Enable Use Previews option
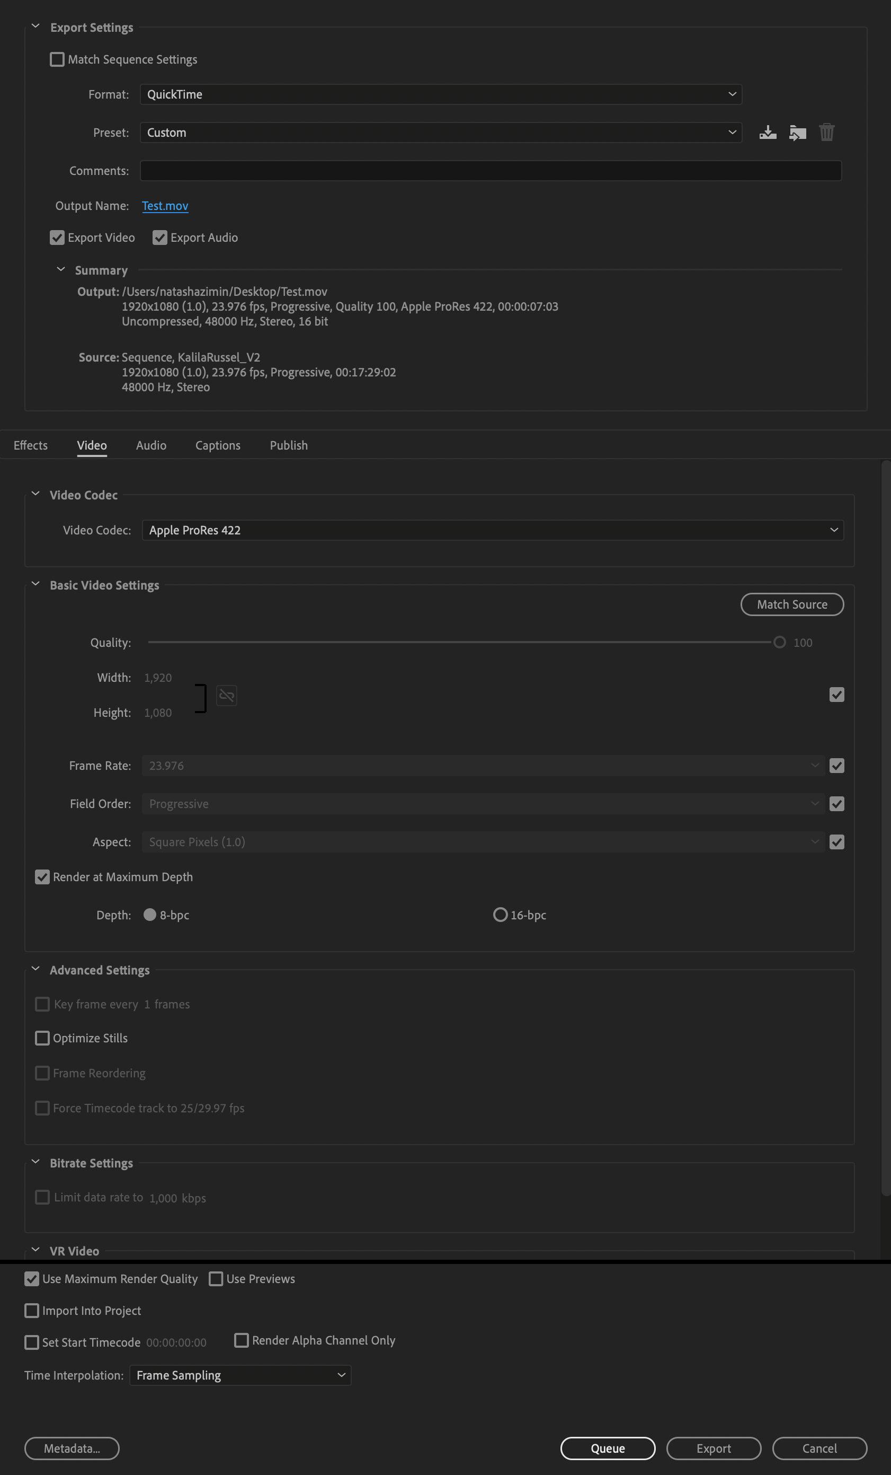Image resolution: width=891 pixels, height=1475 pixels. pyautogui.click(x=215, y=1279)
